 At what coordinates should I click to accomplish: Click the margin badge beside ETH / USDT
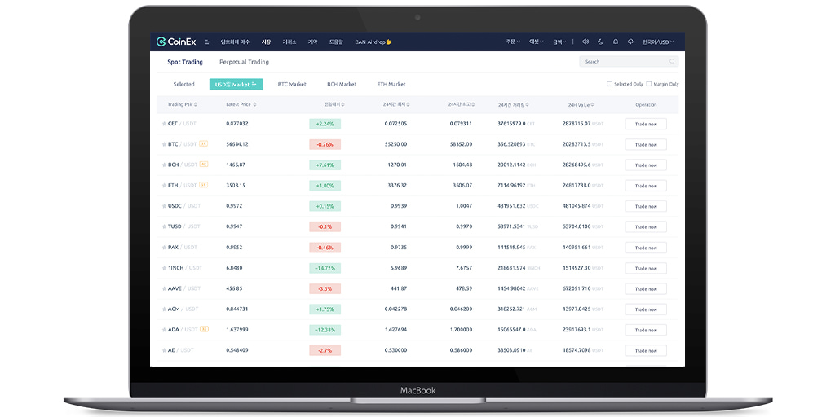(x=203, y=185)
